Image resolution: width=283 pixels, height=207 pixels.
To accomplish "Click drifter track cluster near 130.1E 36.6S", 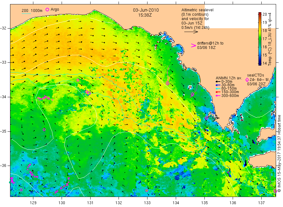I will [x=62, y=185].
